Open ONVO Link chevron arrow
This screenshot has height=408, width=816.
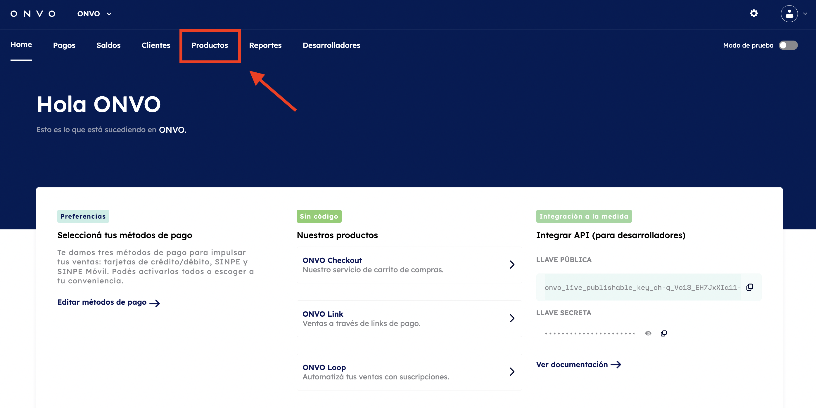(512, 318)
